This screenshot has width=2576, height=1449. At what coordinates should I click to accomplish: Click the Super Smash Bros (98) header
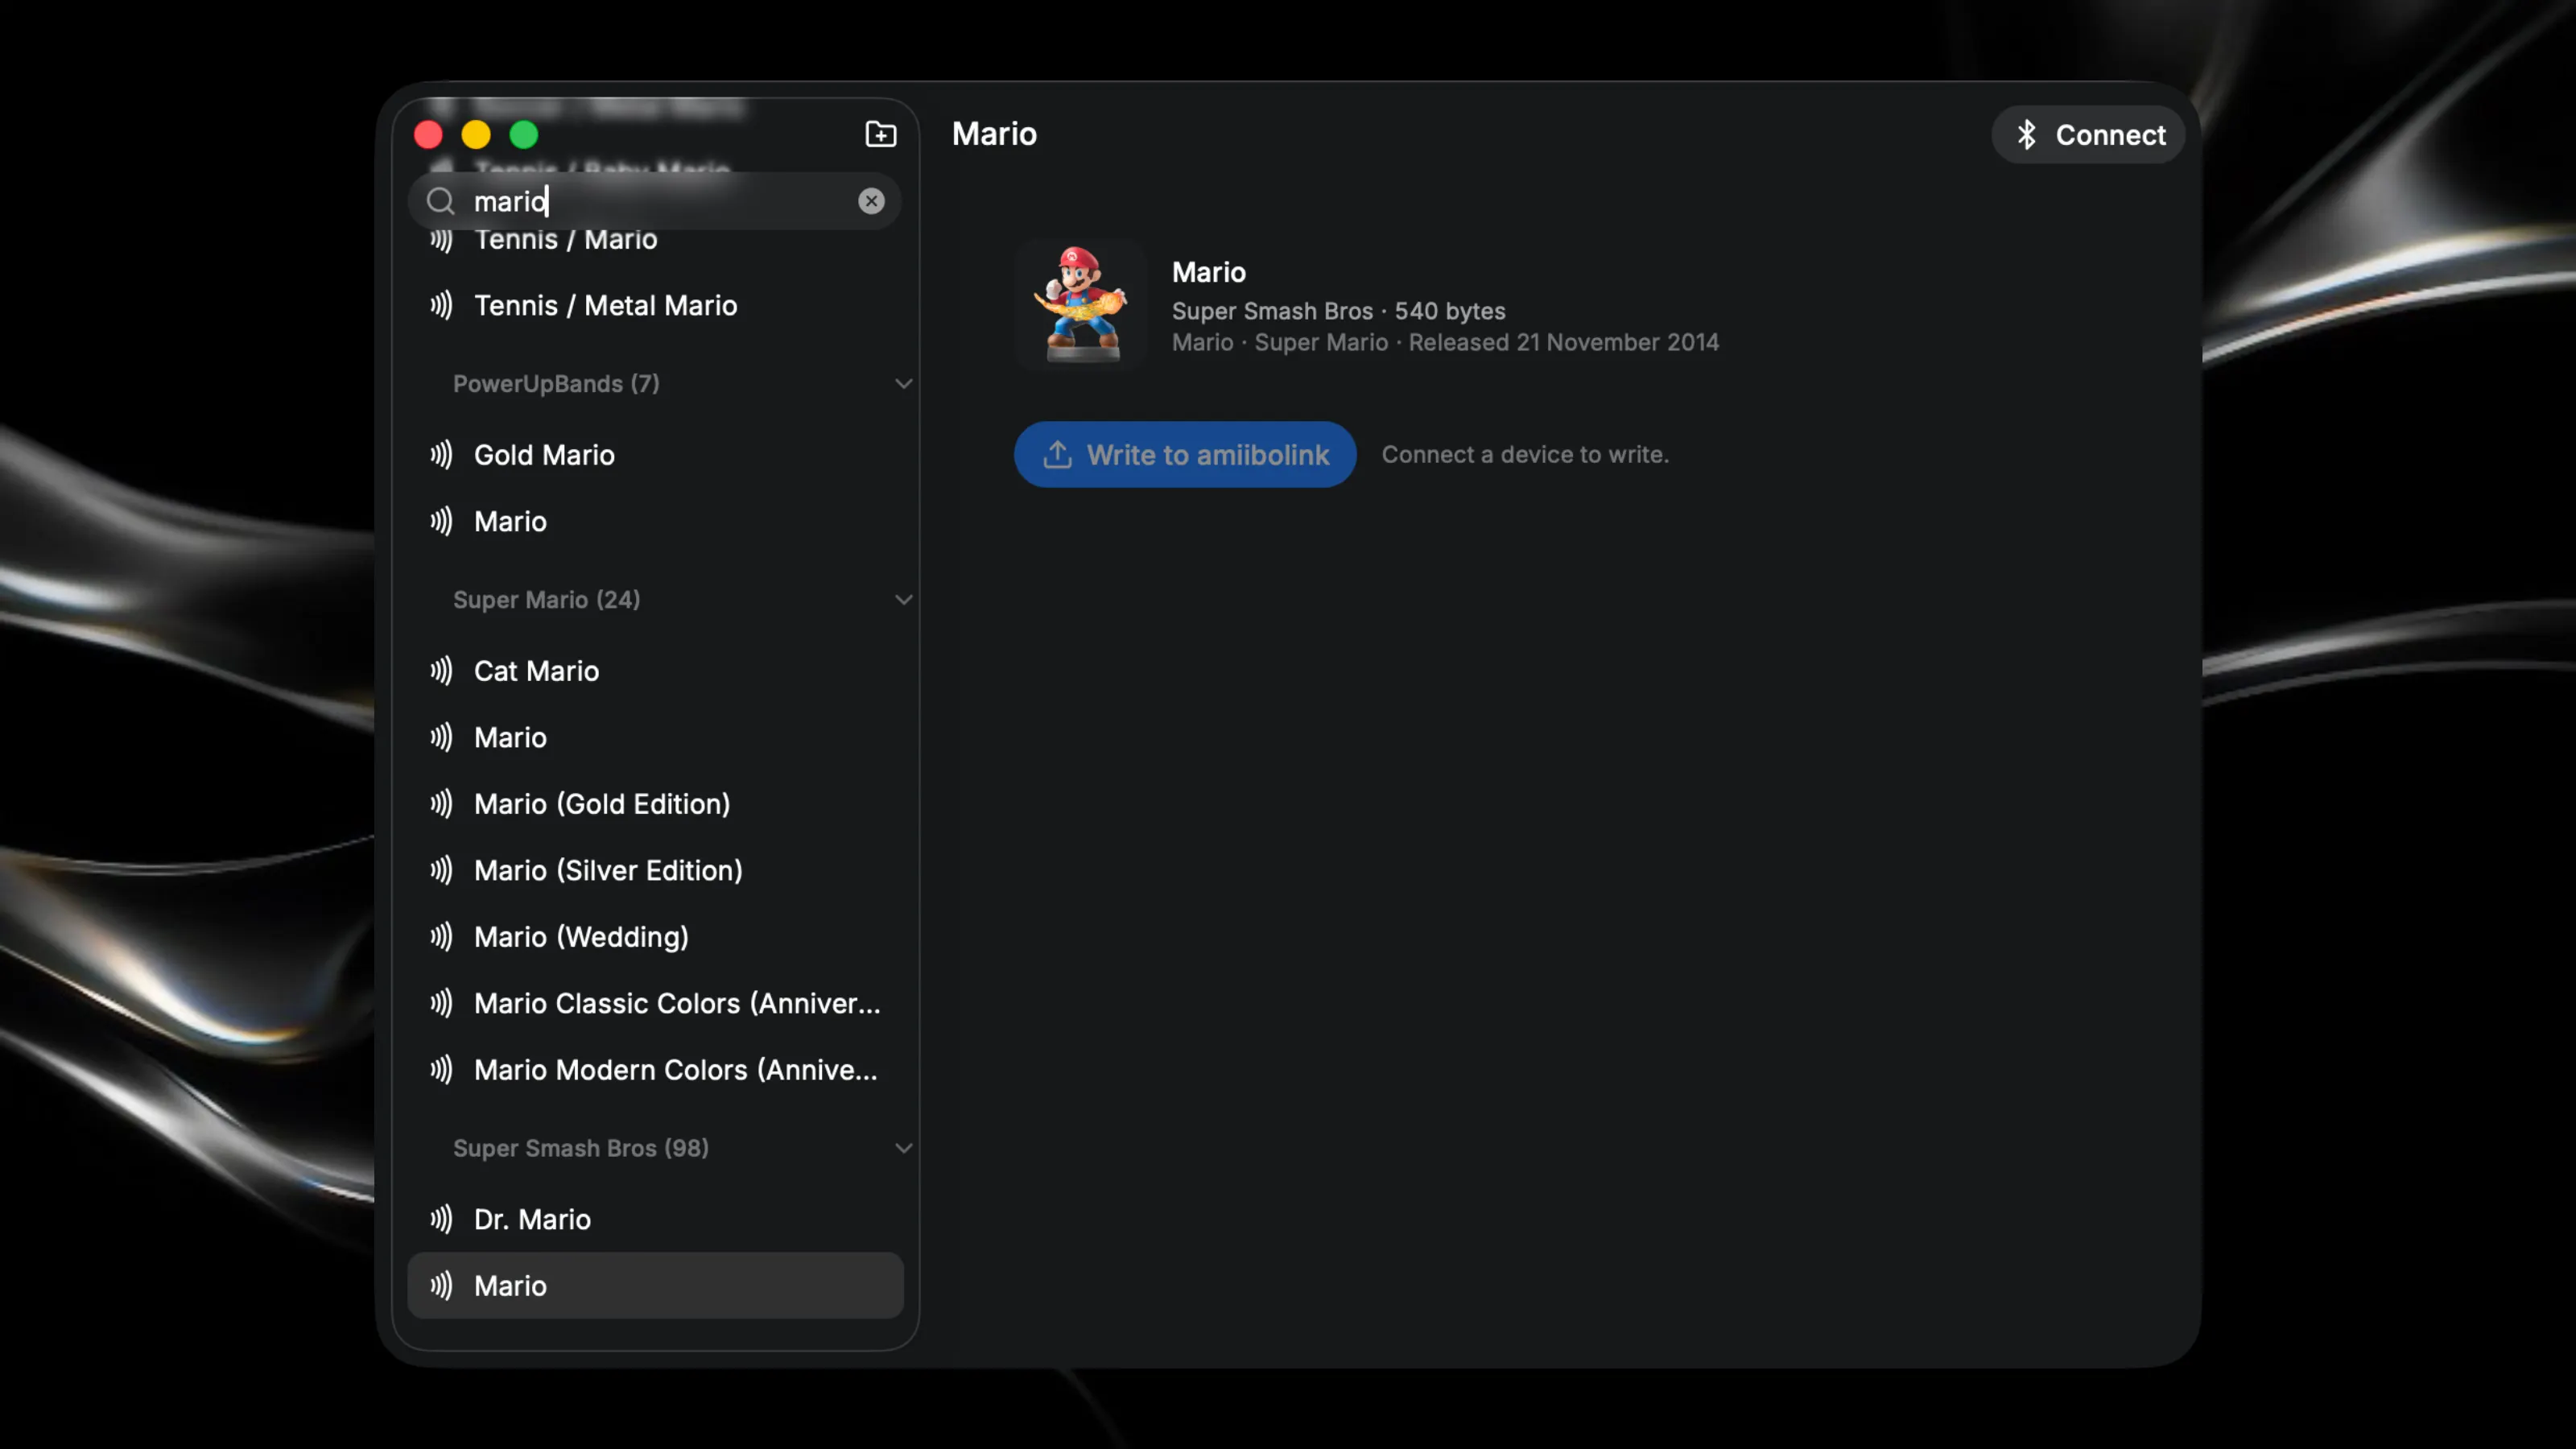click(x=581, y=1148)
